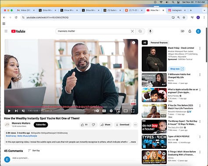208x166 pixels.
Task: Open 5 Millionaire Habits video thumbnail
Action: pos(154,80)
